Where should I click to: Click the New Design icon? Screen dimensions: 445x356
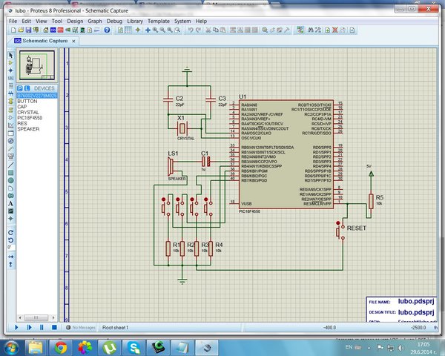pos(13,30)
